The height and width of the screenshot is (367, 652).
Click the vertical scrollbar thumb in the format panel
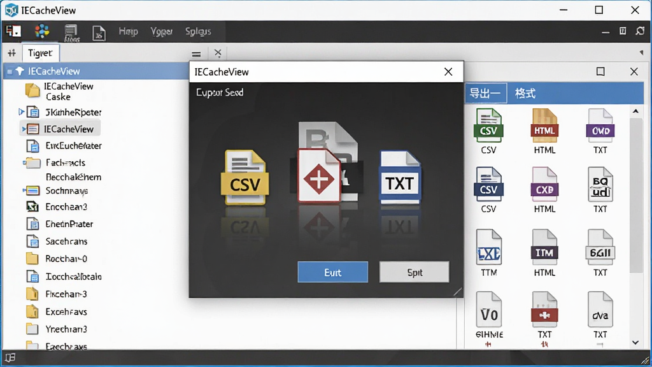pos(635,196)
